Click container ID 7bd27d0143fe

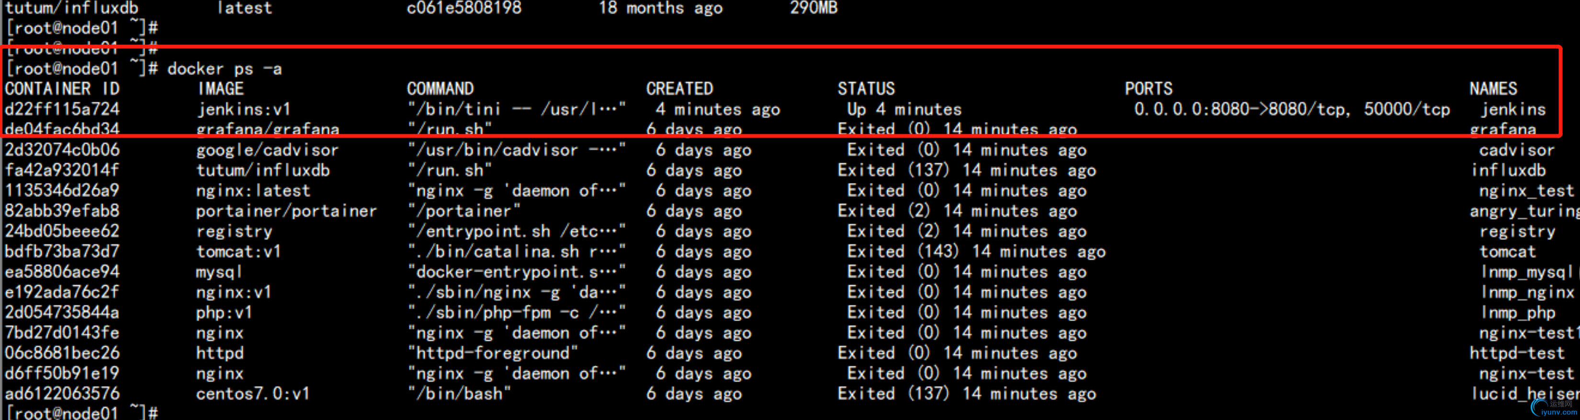pyautogui.click(x=62, y=333)
